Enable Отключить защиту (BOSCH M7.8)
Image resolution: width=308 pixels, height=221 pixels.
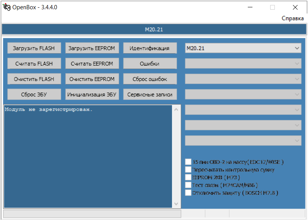click(x=188, y=193)
